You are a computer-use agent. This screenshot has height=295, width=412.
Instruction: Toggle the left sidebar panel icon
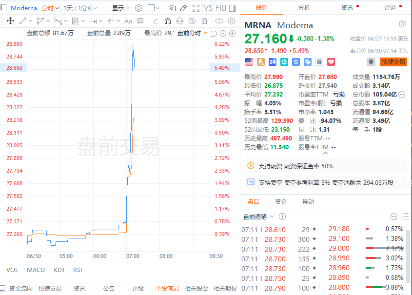[x=3, y=8]
